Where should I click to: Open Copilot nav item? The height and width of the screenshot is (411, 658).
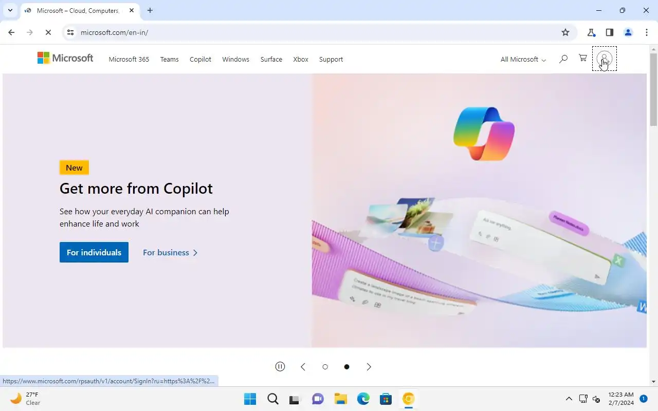(x=200, y=59)
